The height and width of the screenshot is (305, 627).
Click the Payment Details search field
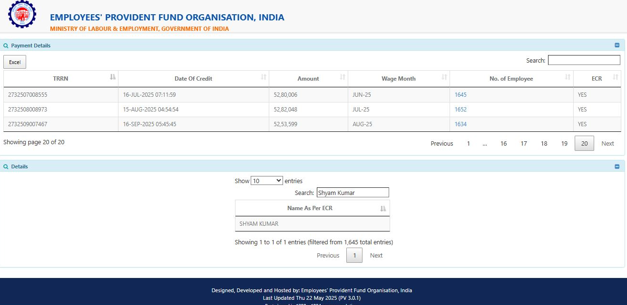[584, 60]
